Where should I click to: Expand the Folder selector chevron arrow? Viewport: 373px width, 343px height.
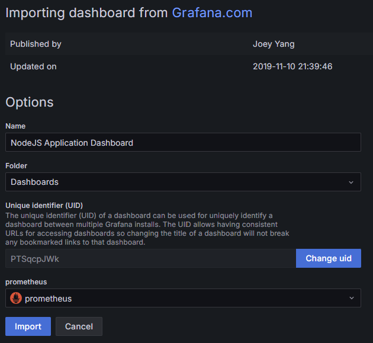pos(351,182)
